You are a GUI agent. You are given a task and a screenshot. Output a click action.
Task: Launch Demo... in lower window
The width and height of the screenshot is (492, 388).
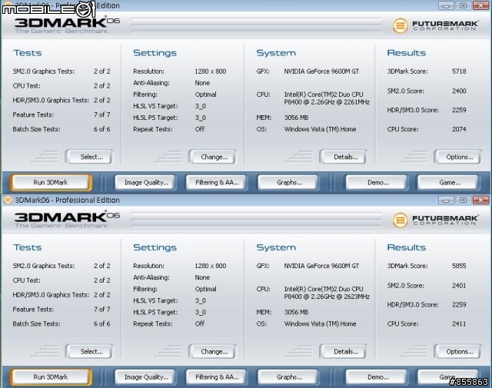click(377, 376)
